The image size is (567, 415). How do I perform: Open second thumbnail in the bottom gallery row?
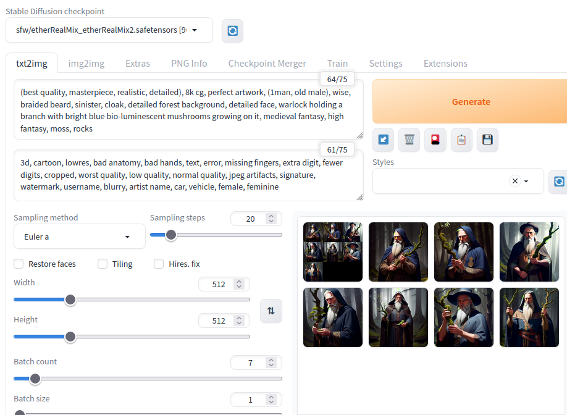tap(398, 317)
